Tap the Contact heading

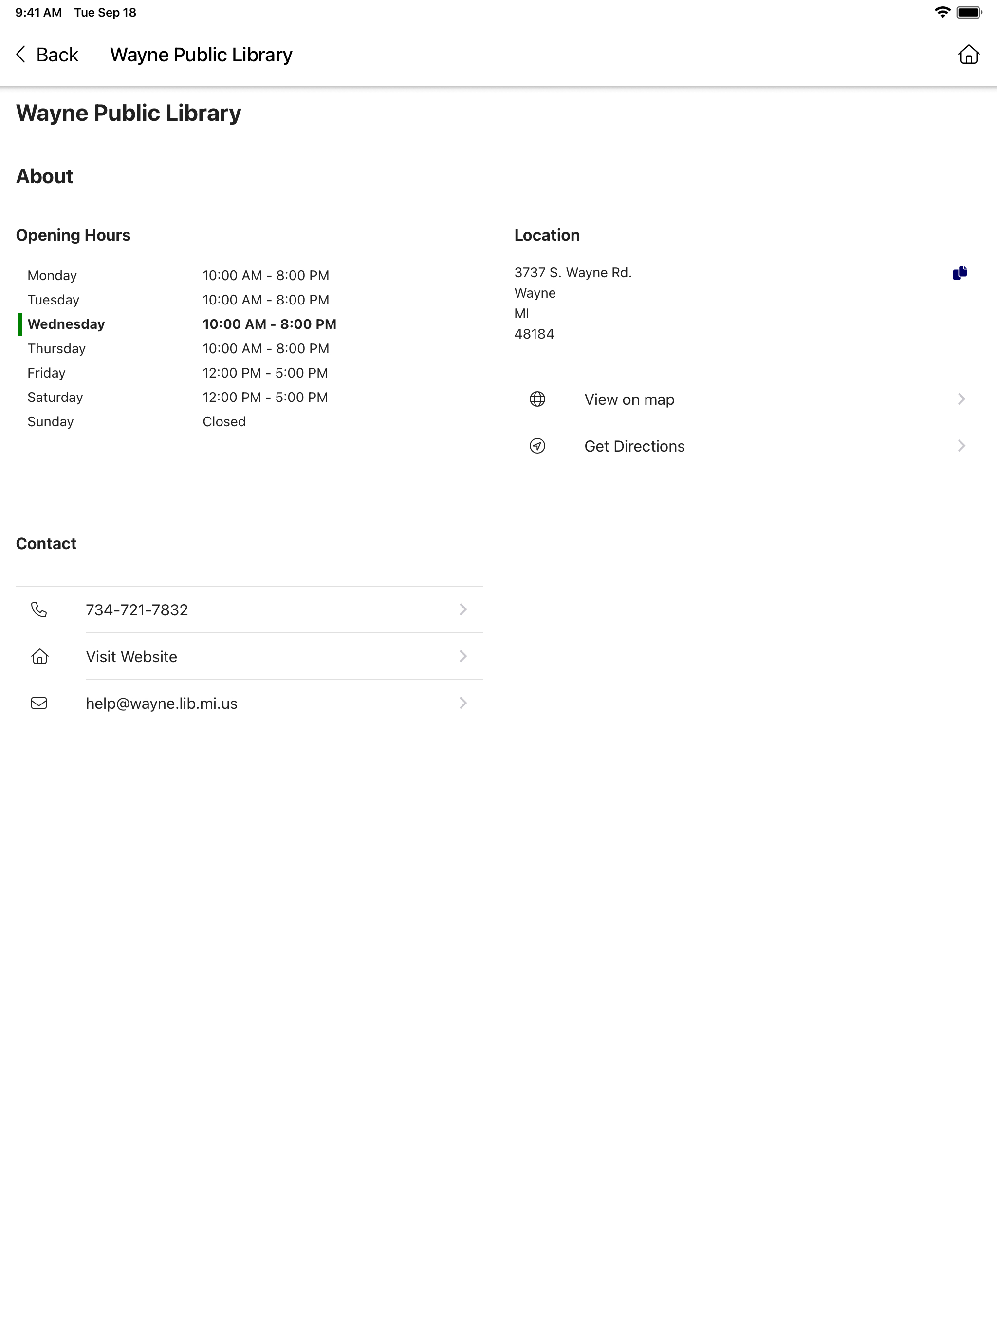(x=46, y=543)
